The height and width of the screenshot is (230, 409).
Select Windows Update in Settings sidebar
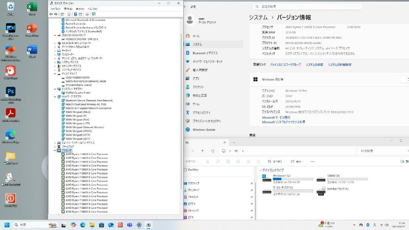[205, 130]
